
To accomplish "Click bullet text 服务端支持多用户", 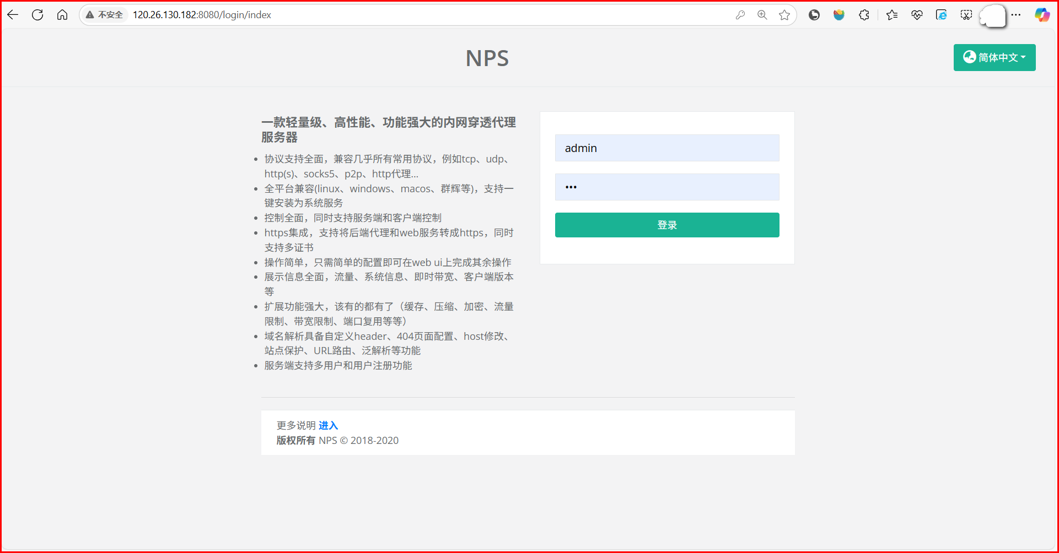I will coord(338,365).
